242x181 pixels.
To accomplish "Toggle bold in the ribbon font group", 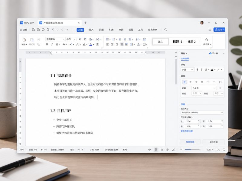I will pyautogui.click(x=47, y=44).
